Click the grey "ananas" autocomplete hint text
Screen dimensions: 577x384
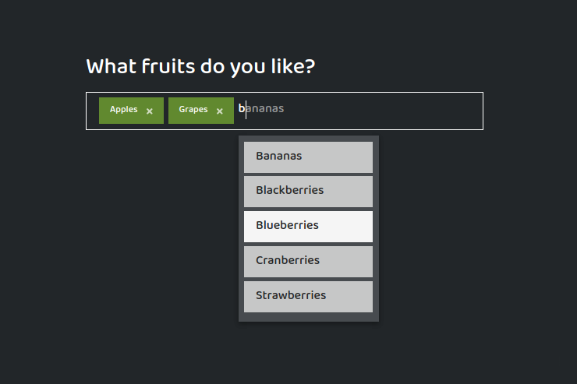266,108
